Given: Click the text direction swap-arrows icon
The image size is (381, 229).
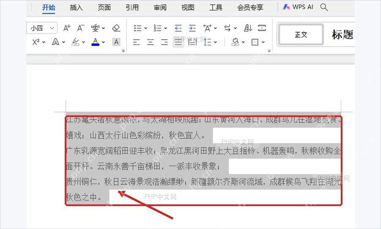Looking at the screenshot, I should coord(227,28).
